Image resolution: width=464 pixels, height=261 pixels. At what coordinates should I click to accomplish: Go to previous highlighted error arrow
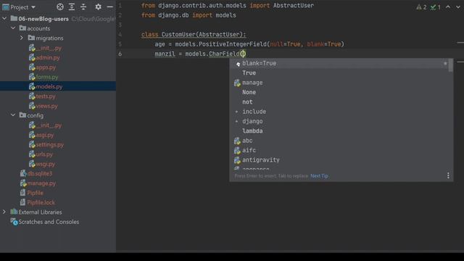(448, 7)
